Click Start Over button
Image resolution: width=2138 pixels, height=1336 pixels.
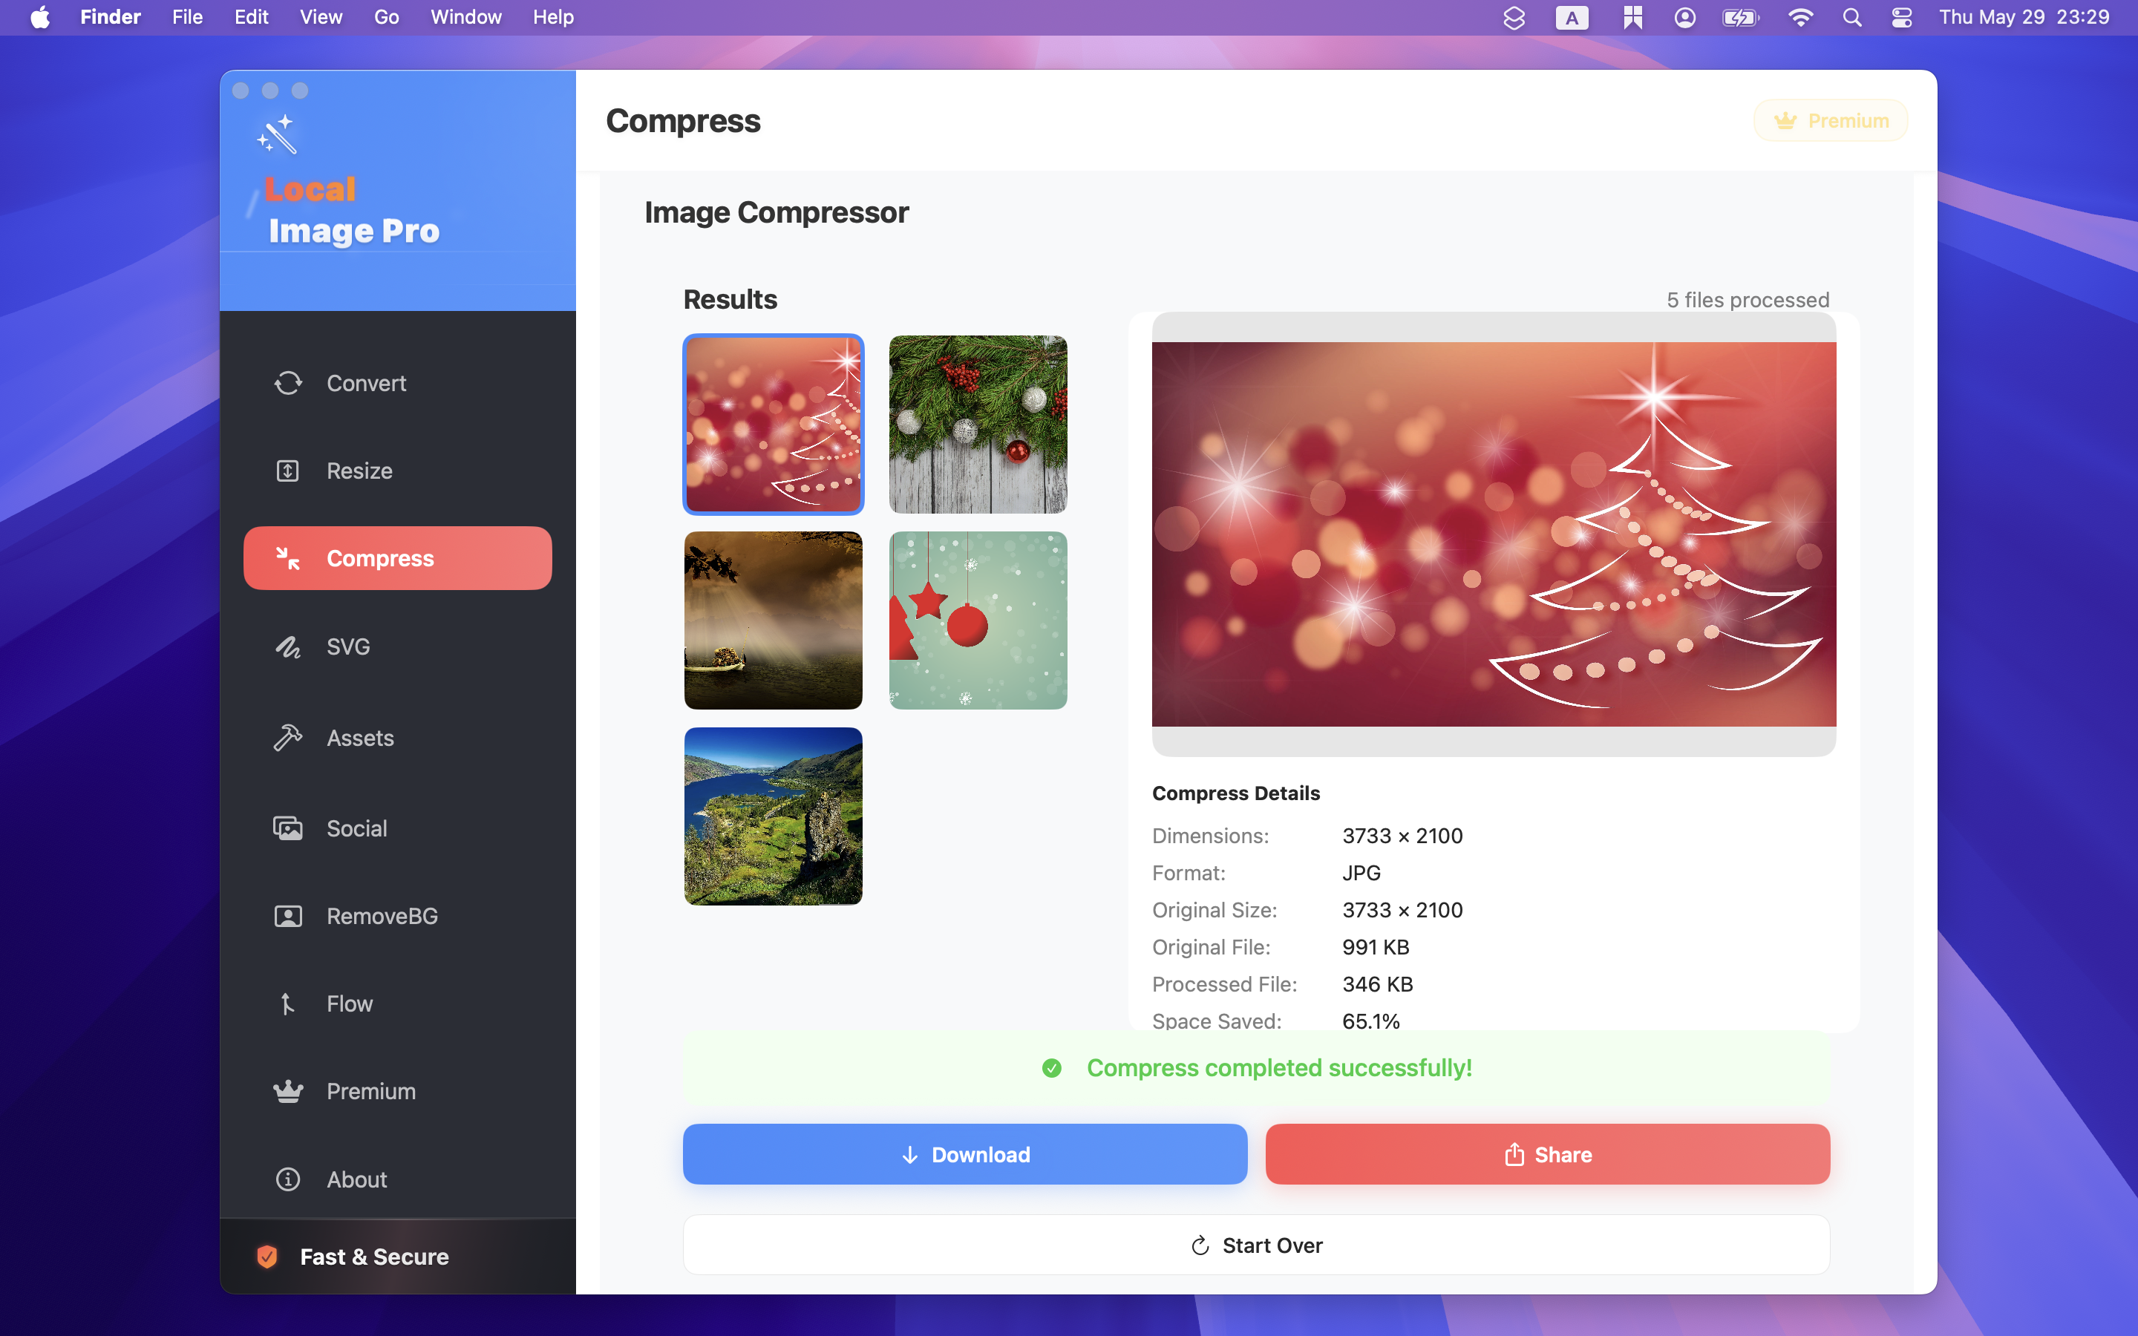(1256, 1245)
